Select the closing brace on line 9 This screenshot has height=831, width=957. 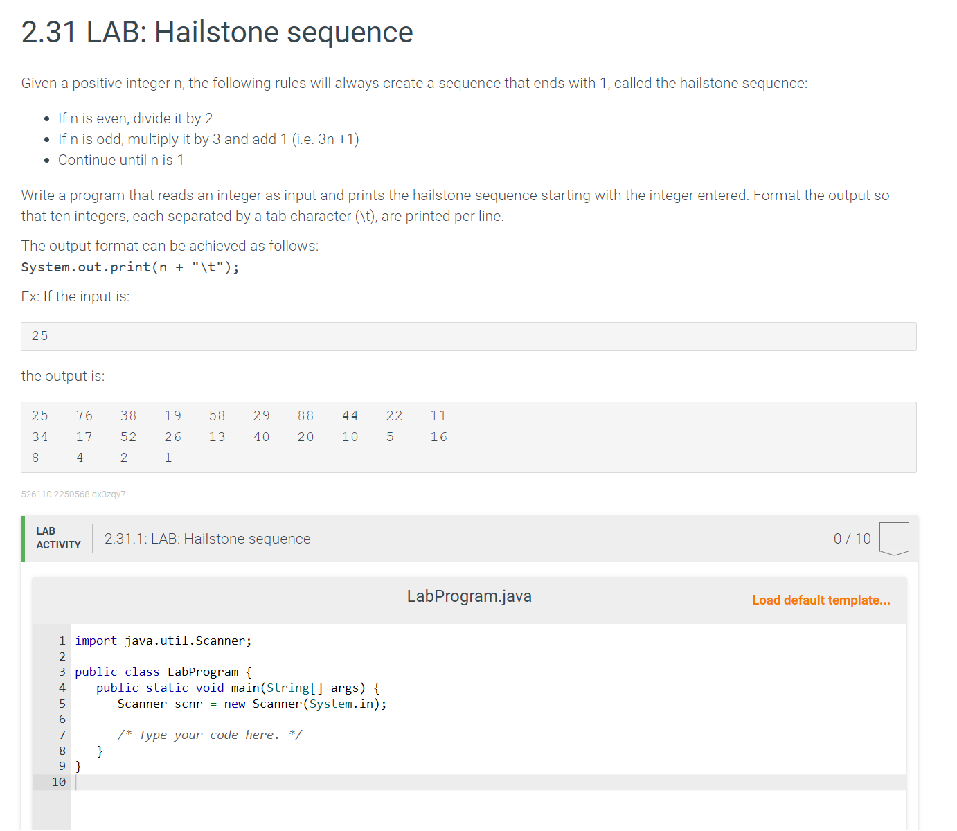click(78, 766)
